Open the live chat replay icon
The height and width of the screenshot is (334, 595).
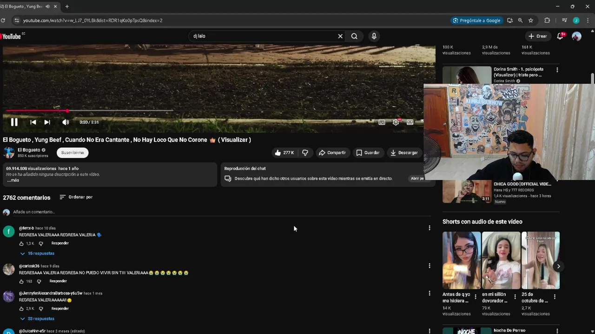[228, 179]
